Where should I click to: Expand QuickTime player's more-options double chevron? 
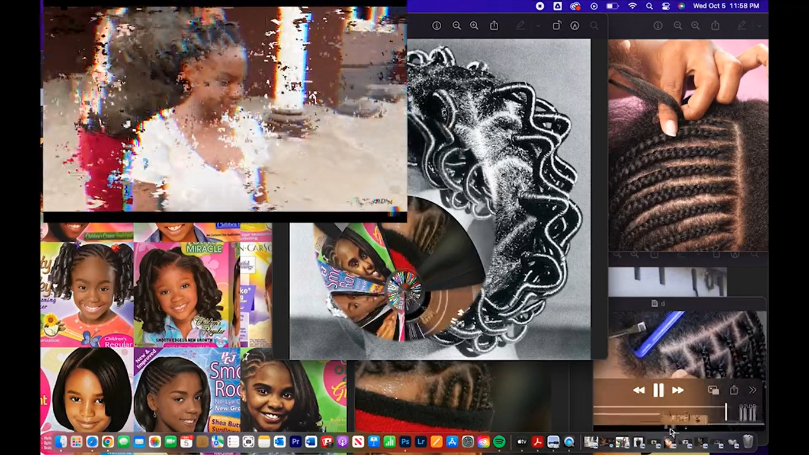point(753,390)
